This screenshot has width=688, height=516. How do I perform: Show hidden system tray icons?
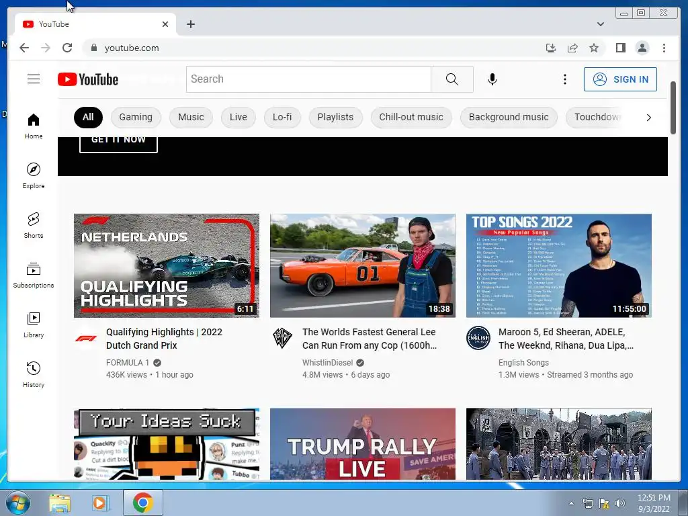click(x=571, y=503)
